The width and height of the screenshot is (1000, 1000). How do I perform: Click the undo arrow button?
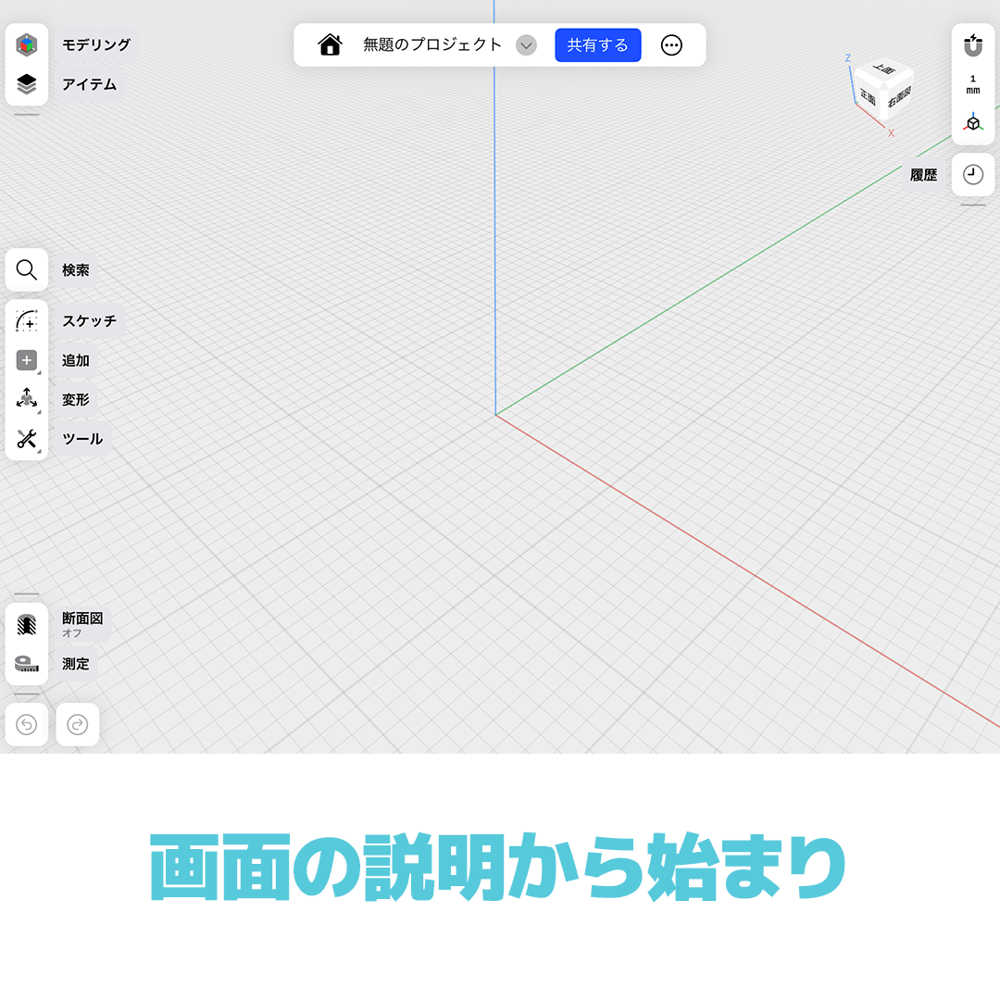point(26,724)
